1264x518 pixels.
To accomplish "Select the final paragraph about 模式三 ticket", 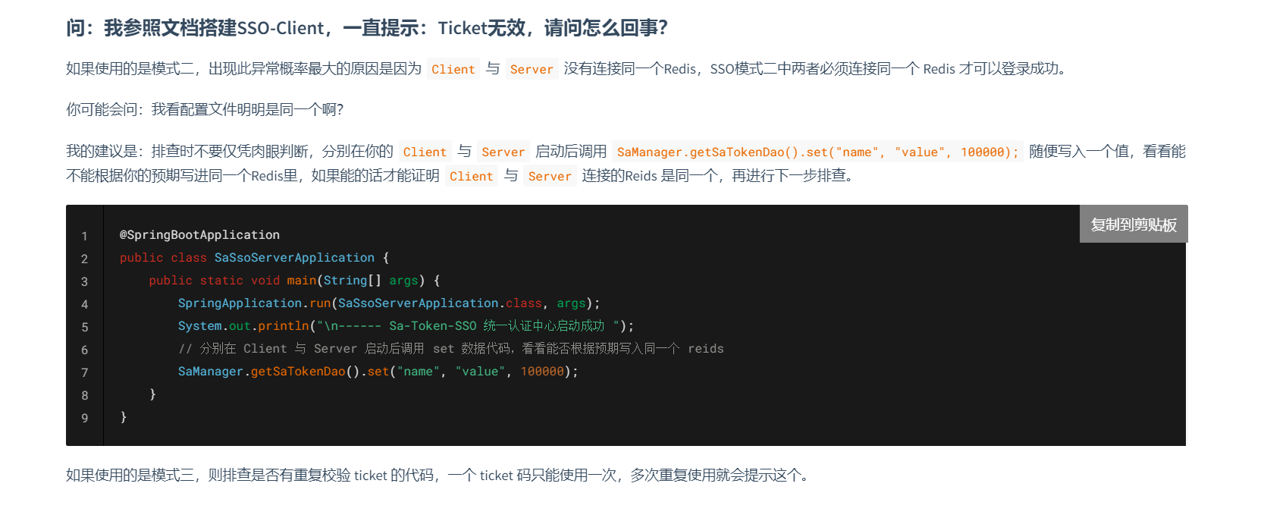I will 440,476.
